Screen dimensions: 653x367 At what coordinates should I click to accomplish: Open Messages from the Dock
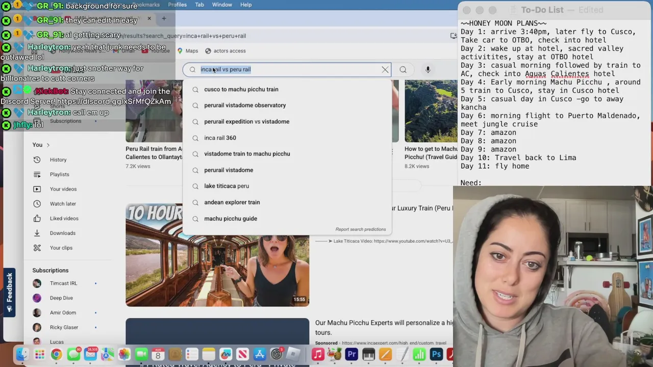click(x=73, y=354)
